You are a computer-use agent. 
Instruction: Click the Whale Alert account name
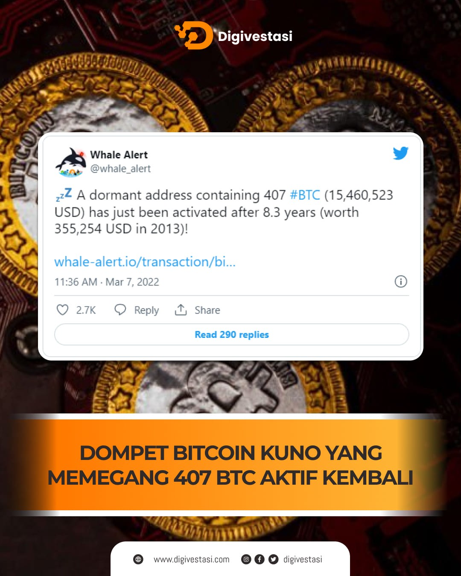pyautogui.click(x=119, y=154)
